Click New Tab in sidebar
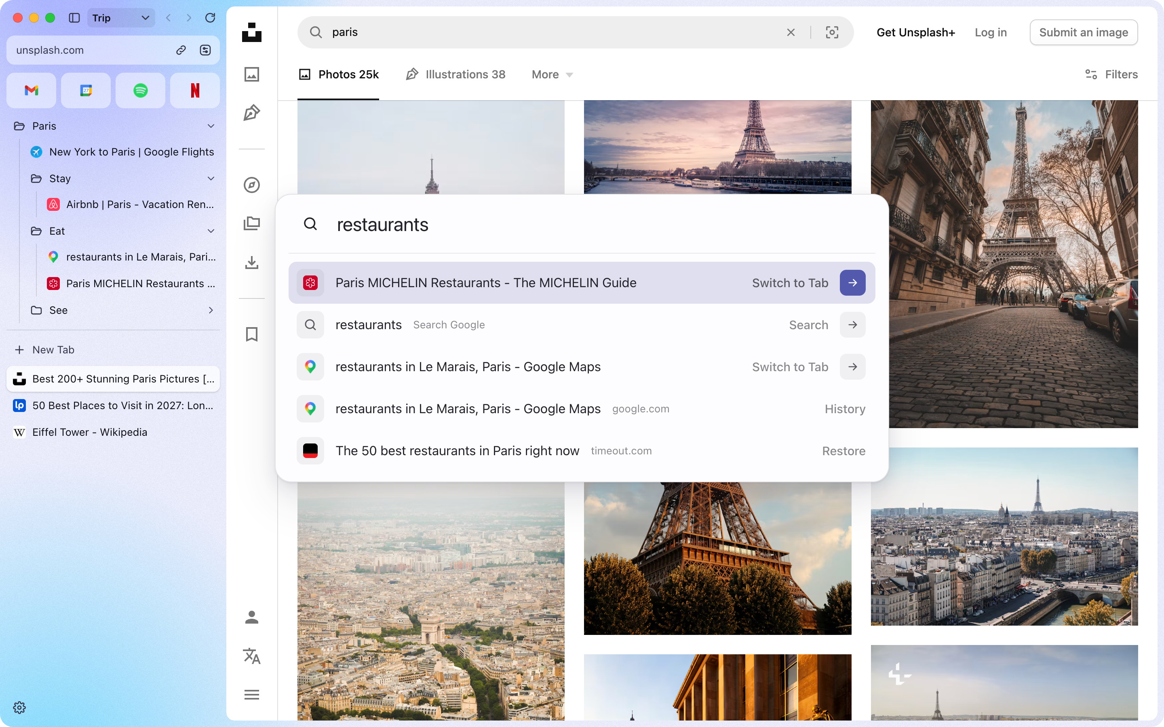The height and width of the screenshot is (727, 1164). tap(113, 350)
